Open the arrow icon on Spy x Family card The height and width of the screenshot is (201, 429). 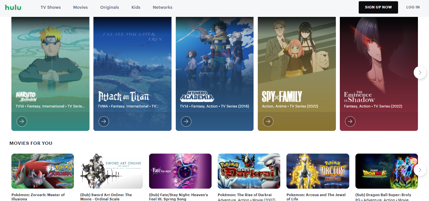(x=268, y=121)
